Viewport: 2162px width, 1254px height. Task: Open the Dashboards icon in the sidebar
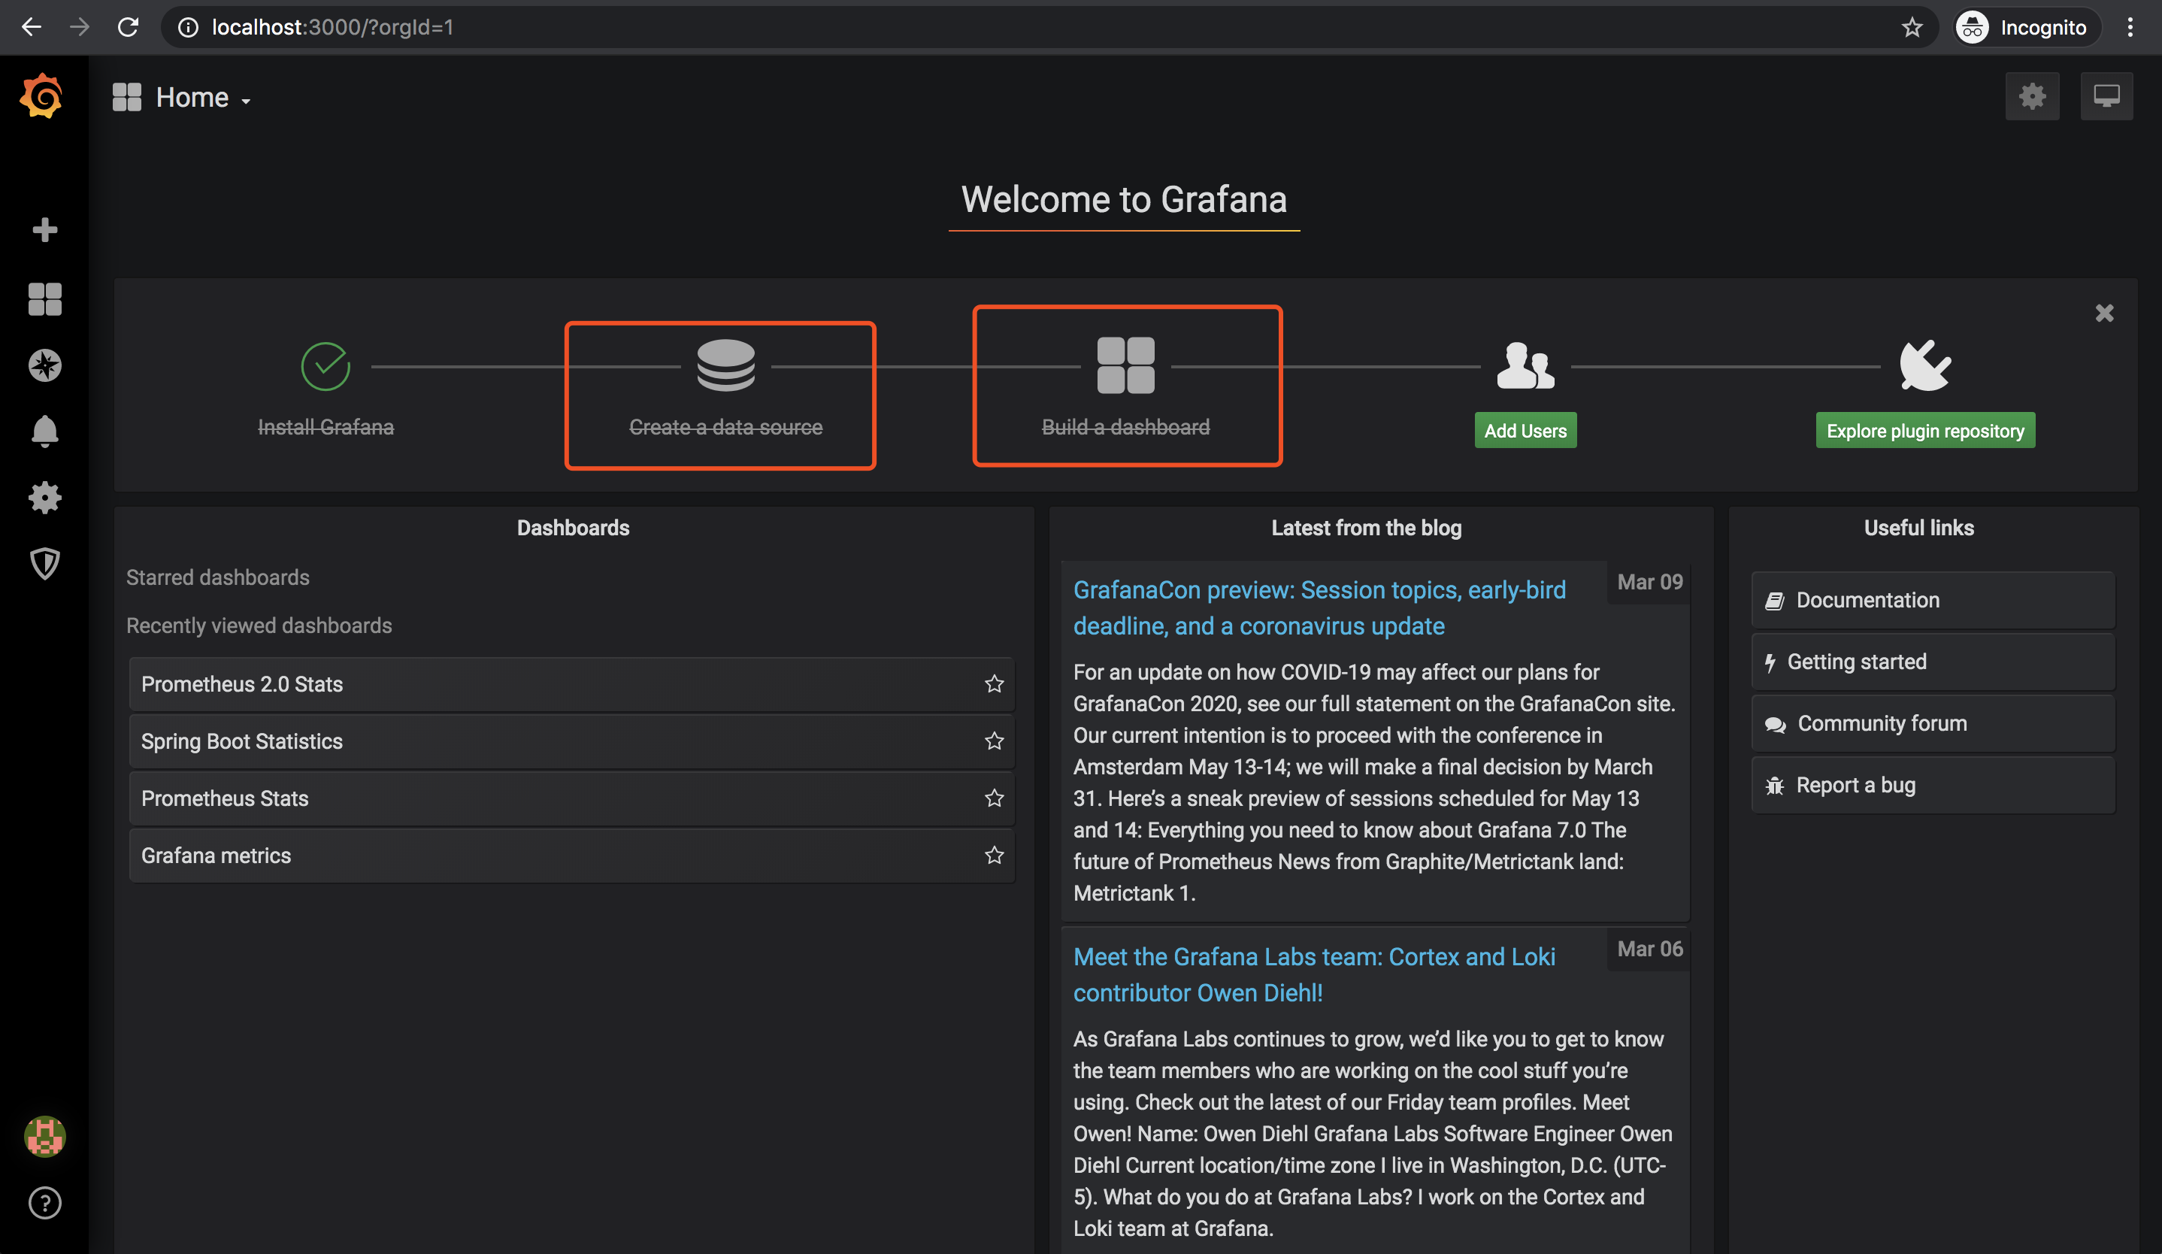44,298
